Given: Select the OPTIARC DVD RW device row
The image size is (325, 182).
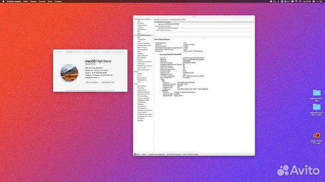Looking at the screenshot, I should [204, 28].
